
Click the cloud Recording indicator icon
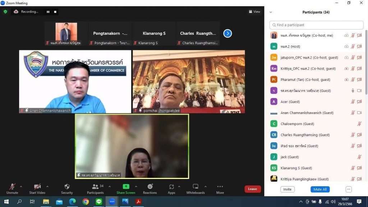point(16,11)
